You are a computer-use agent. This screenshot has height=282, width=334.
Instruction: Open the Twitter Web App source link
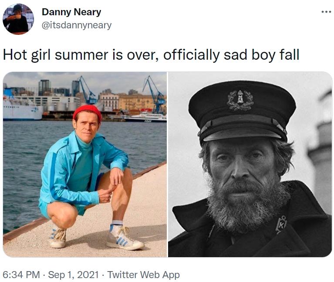point(143,275)
